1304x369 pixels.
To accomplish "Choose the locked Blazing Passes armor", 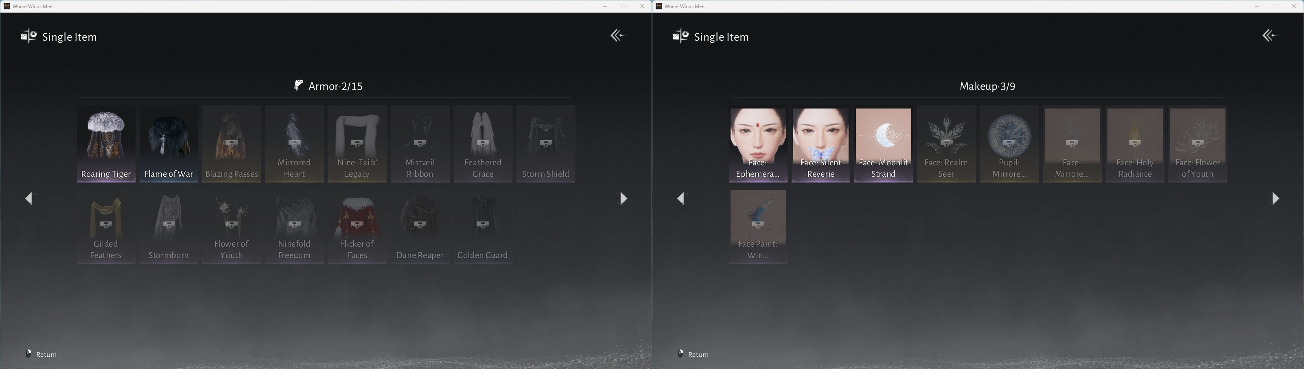I will point(231,144).
